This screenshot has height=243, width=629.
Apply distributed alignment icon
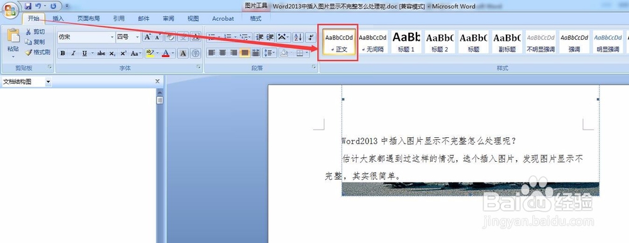(255, 53)
